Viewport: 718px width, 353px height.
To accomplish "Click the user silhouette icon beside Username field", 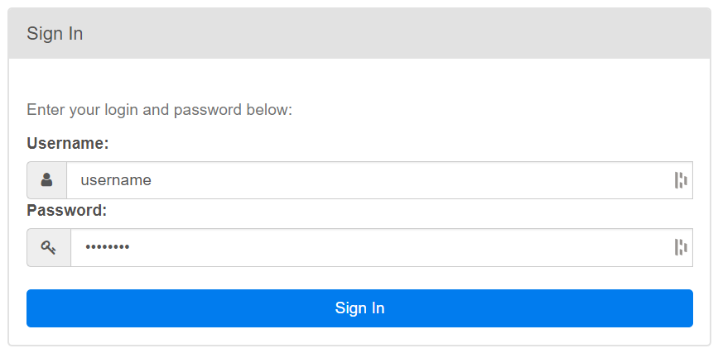I will click(47, 180).
